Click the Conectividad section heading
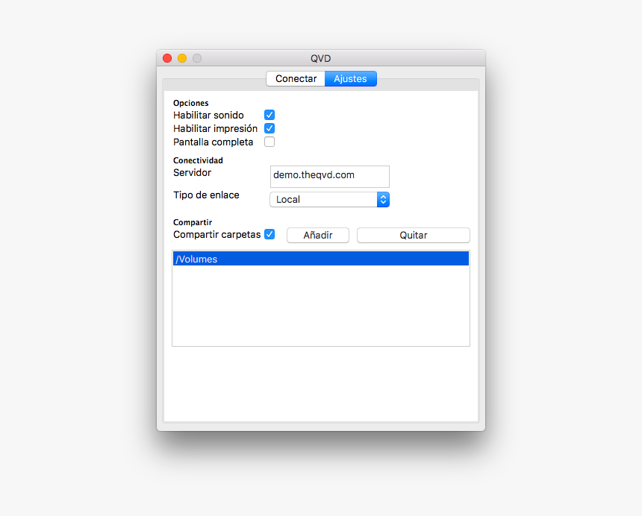Viewport: 642px width, 516px height. coord(198,160)
